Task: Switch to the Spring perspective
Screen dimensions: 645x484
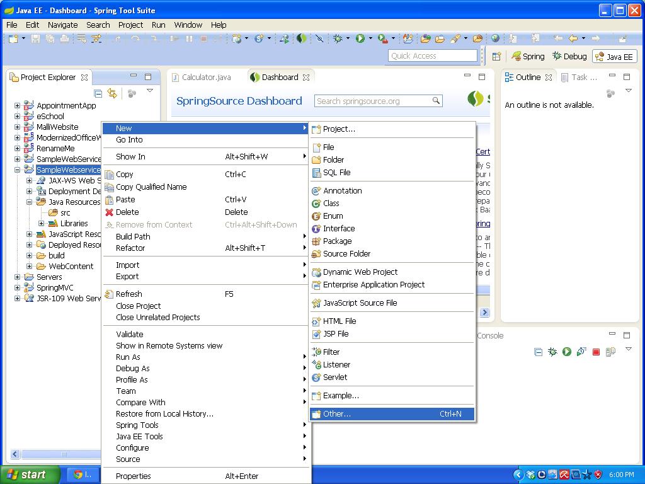Action: (x=528, y=56)
